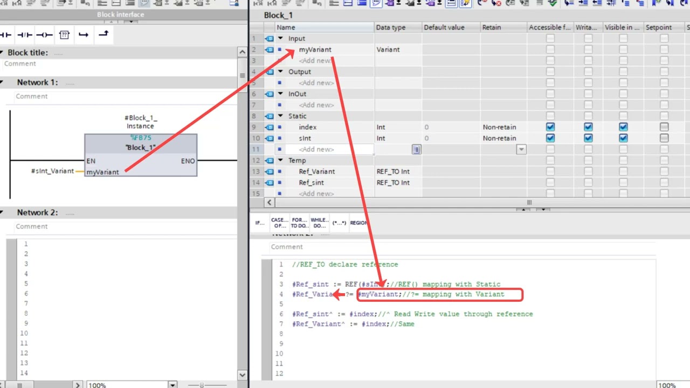Insert block comment (*...*) snippet
This screenshot has height=388, width=690.
click(339, 223)
